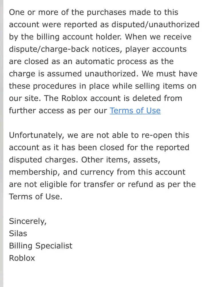Click the 'Billing Specialist' title line
Screen dimensions: 203x287
click(41, 246)
